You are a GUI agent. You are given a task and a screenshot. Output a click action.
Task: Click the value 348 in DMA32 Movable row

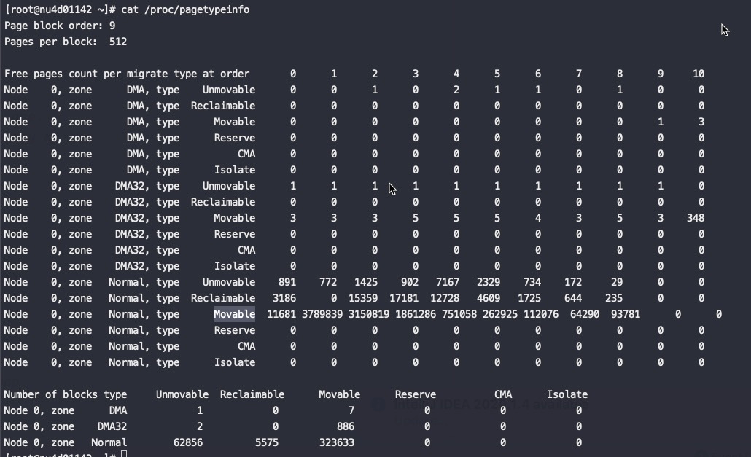[x=696, y=218]
